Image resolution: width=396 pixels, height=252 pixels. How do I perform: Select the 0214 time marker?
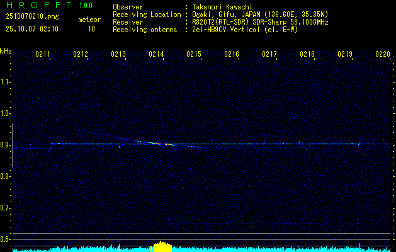tap(156, 55)
